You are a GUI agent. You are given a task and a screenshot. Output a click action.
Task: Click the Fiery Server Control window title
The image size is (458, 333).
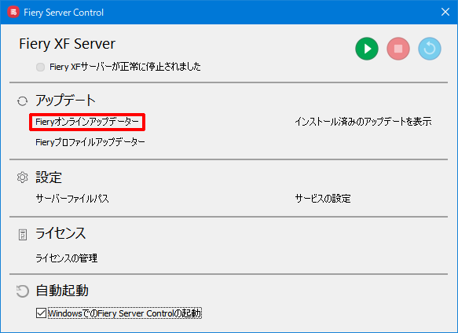click(64, 13)
